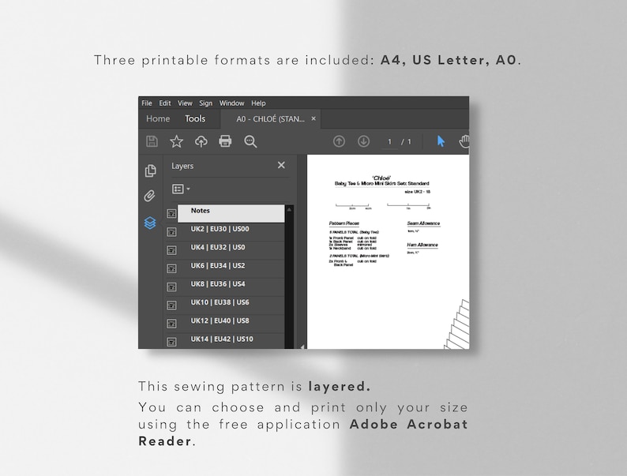Select the Hand pan tool
627x476 pixels.
click(464, 141)
